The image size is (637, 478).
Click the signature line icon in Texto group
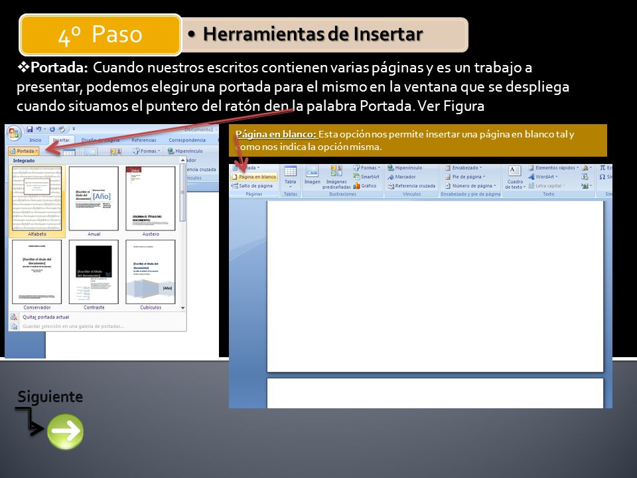tap(586, 167)
